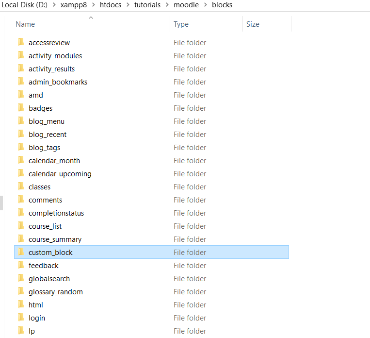
Task: Select the badges folder name
Action: point(41,108)
